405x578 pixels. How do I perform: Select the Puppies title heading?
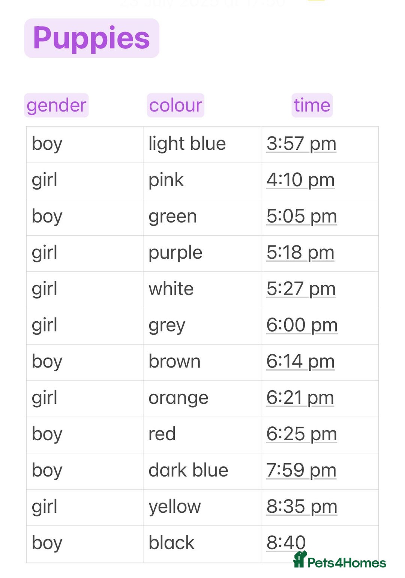coord(91,38)
